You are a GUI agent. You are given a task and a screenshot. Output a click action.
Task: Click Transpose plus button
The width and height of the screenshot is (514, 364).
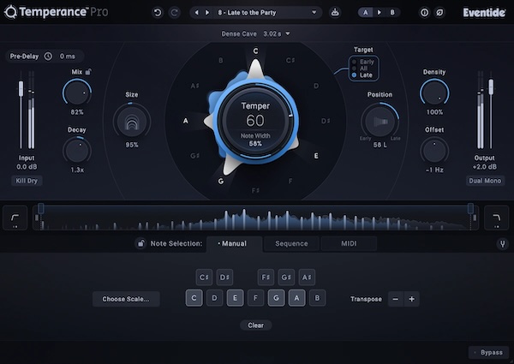[x=412, y=299]
